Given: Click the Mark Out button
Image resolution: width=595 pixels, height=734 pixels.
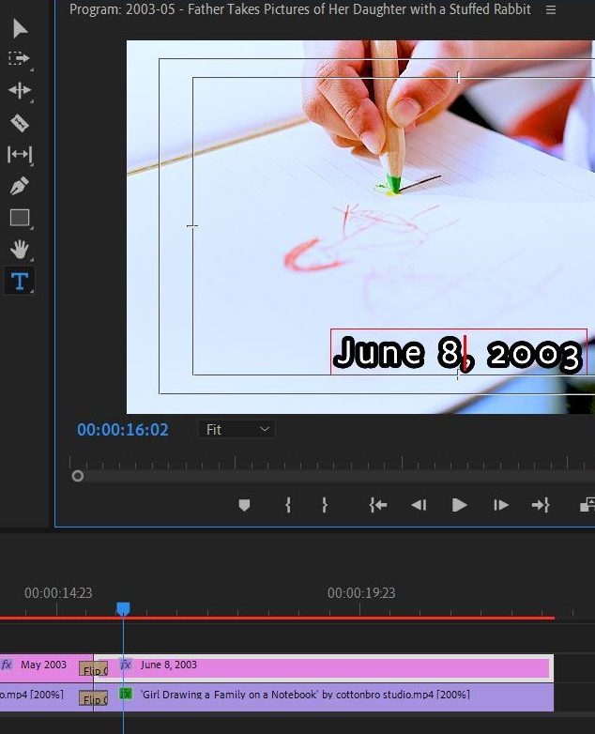Looking at the screenshot, I should point(325,505).
